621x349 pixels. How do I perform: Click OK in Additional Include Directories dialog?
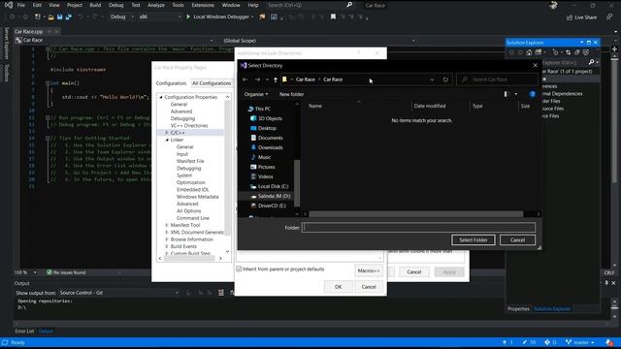[x=338, y=287]
